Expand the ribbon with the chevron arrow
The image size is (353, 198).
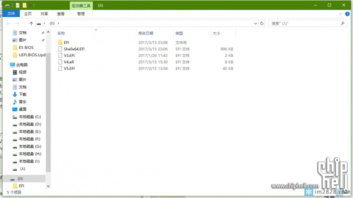click(341, 14)
